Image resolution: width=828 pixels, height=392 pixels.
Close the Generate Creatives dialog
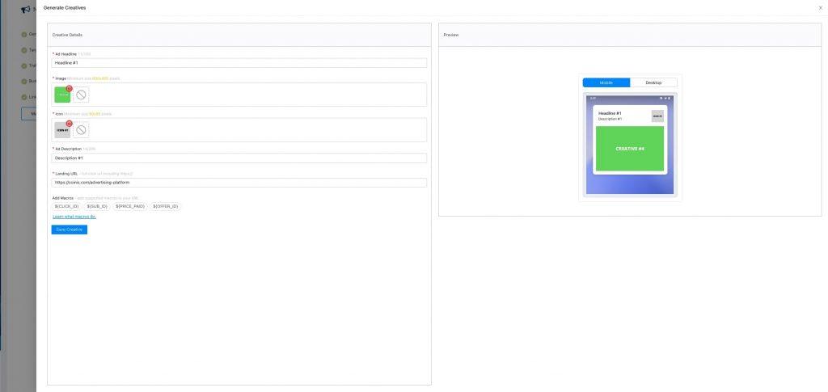click(x=821, y=7)
